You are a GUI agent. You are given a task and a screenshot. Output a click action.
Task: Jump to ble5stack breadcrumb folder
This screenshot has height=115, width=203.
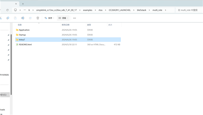(141, 10)
